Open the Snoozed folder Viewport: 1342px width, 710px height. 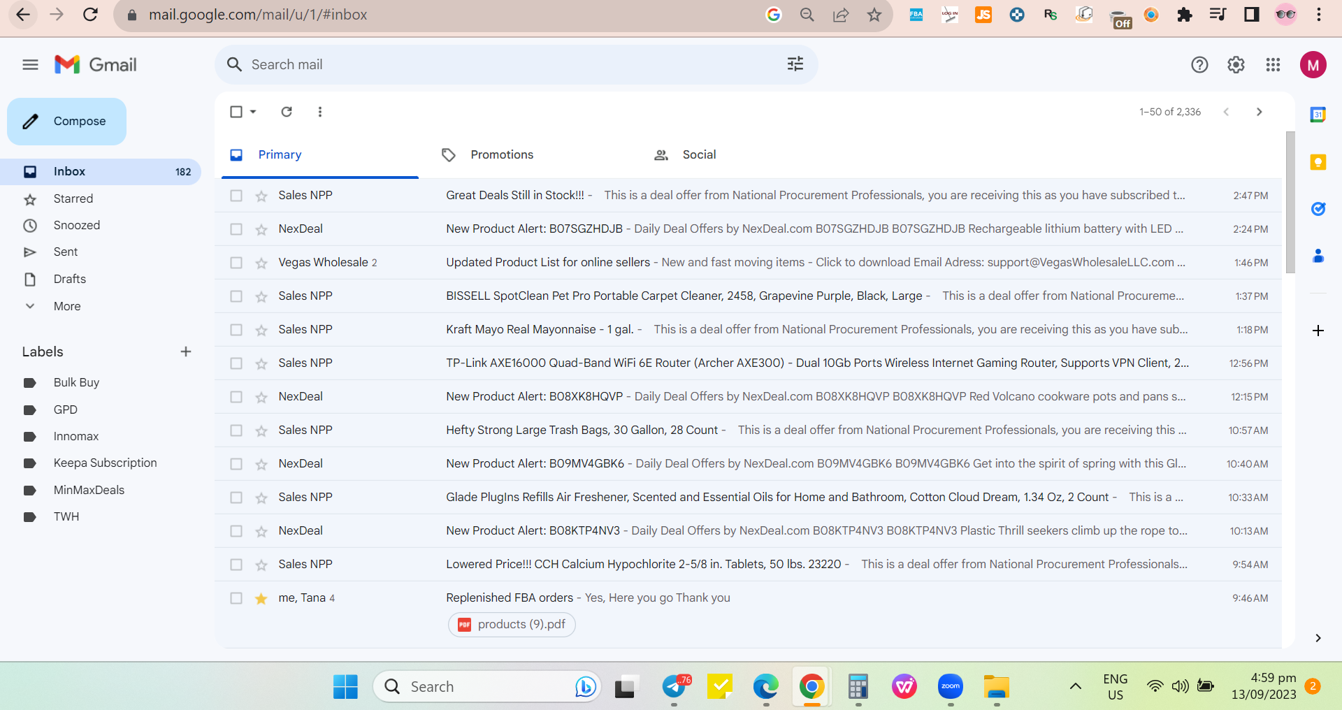(77, 225)
